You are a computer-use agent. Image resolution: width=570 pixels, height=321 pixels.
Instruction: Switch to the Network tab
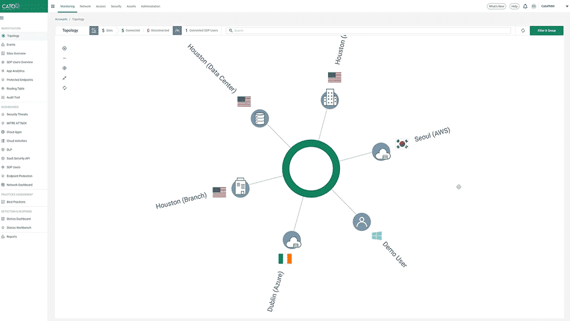pyautogui.click(x=85, y=6)
